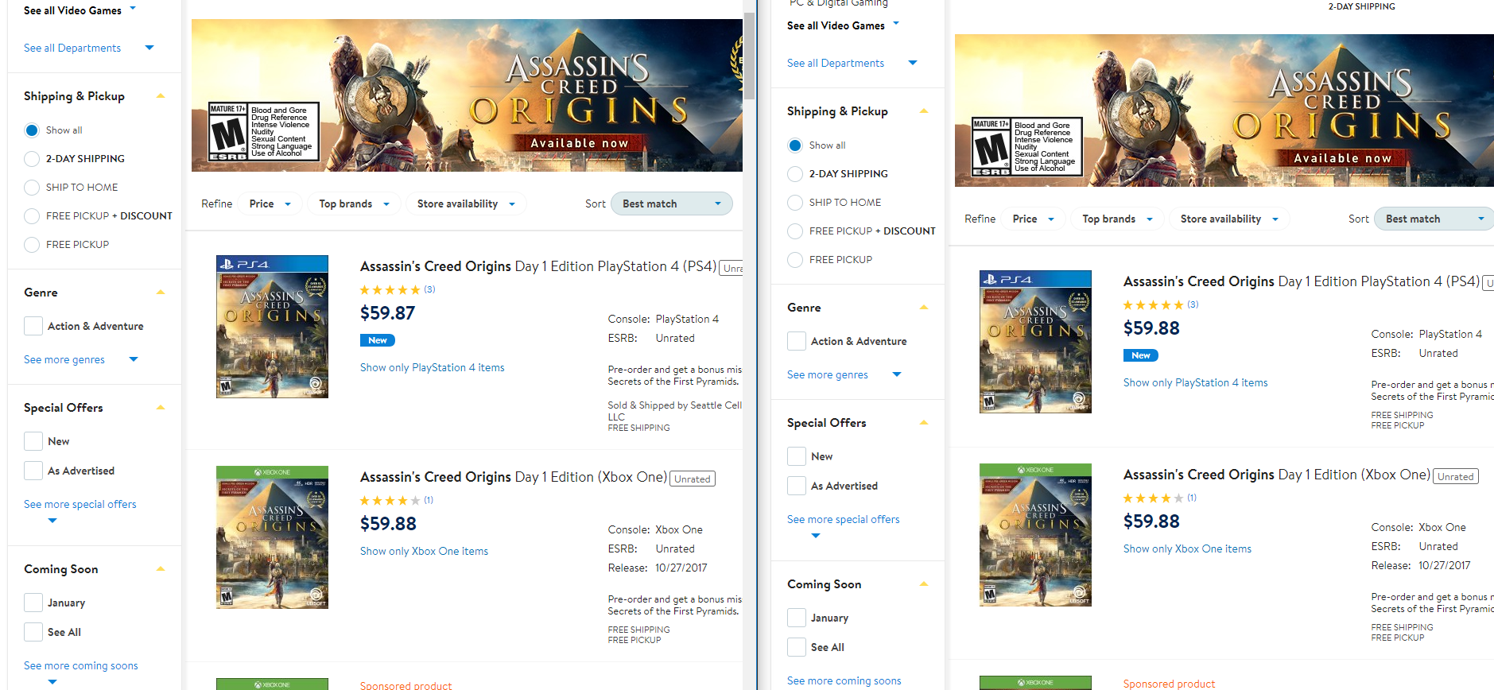
Task: Collapse Coming Soon section in left window
Action: coord(161,569)
